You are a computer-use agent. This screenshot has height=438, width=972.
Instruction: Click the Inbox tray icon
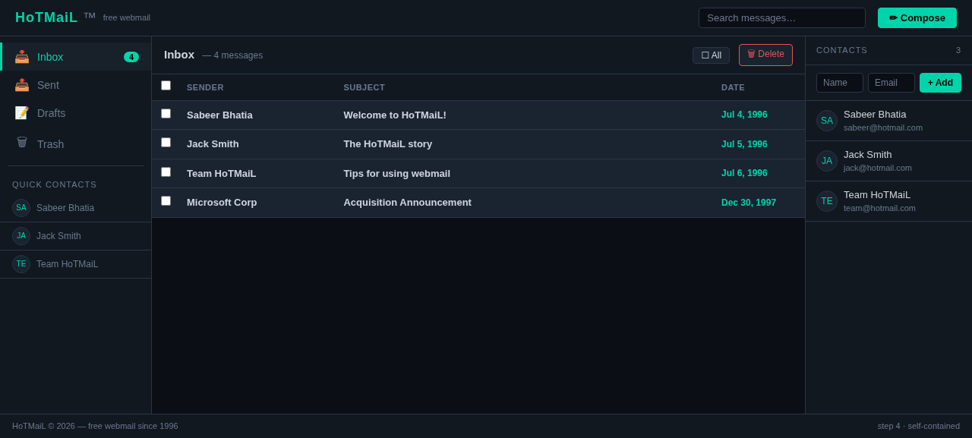pos(22,57)
